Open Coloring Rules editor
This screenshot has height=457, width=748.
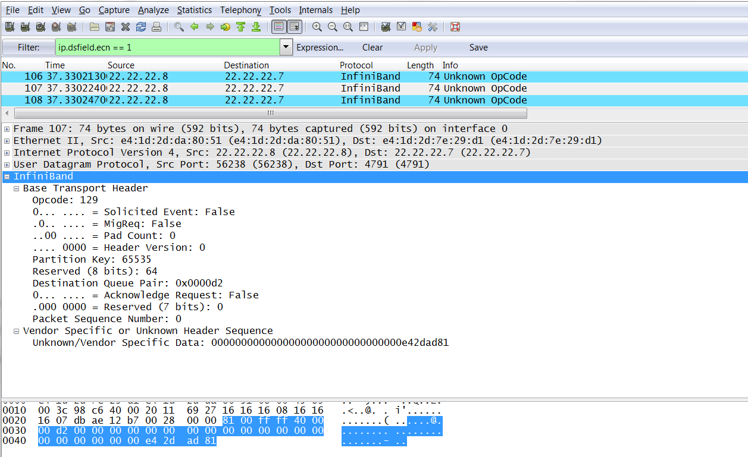417,27
